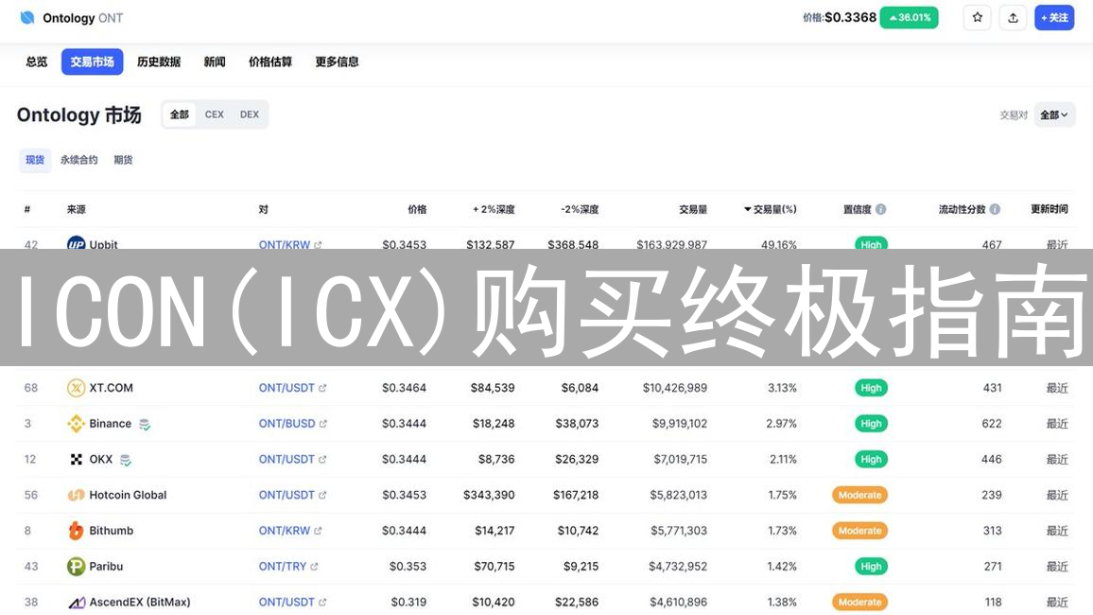
Task: Click the Binance exchange logo
Action: tap(76, 423)
